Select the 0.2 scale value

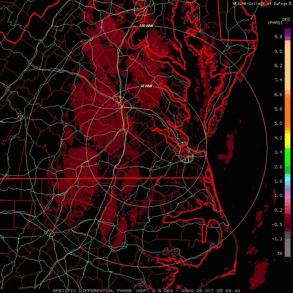278,210
